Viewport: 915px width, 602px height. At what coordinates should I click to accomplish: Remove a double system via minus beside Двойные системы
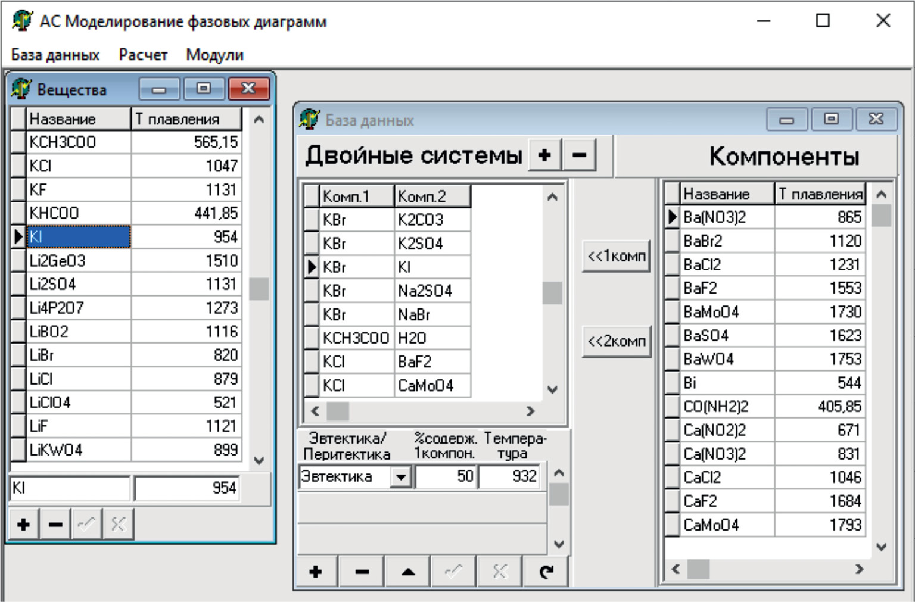[x=579, y=155]
